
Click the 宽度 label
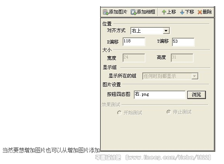(111, 58)
